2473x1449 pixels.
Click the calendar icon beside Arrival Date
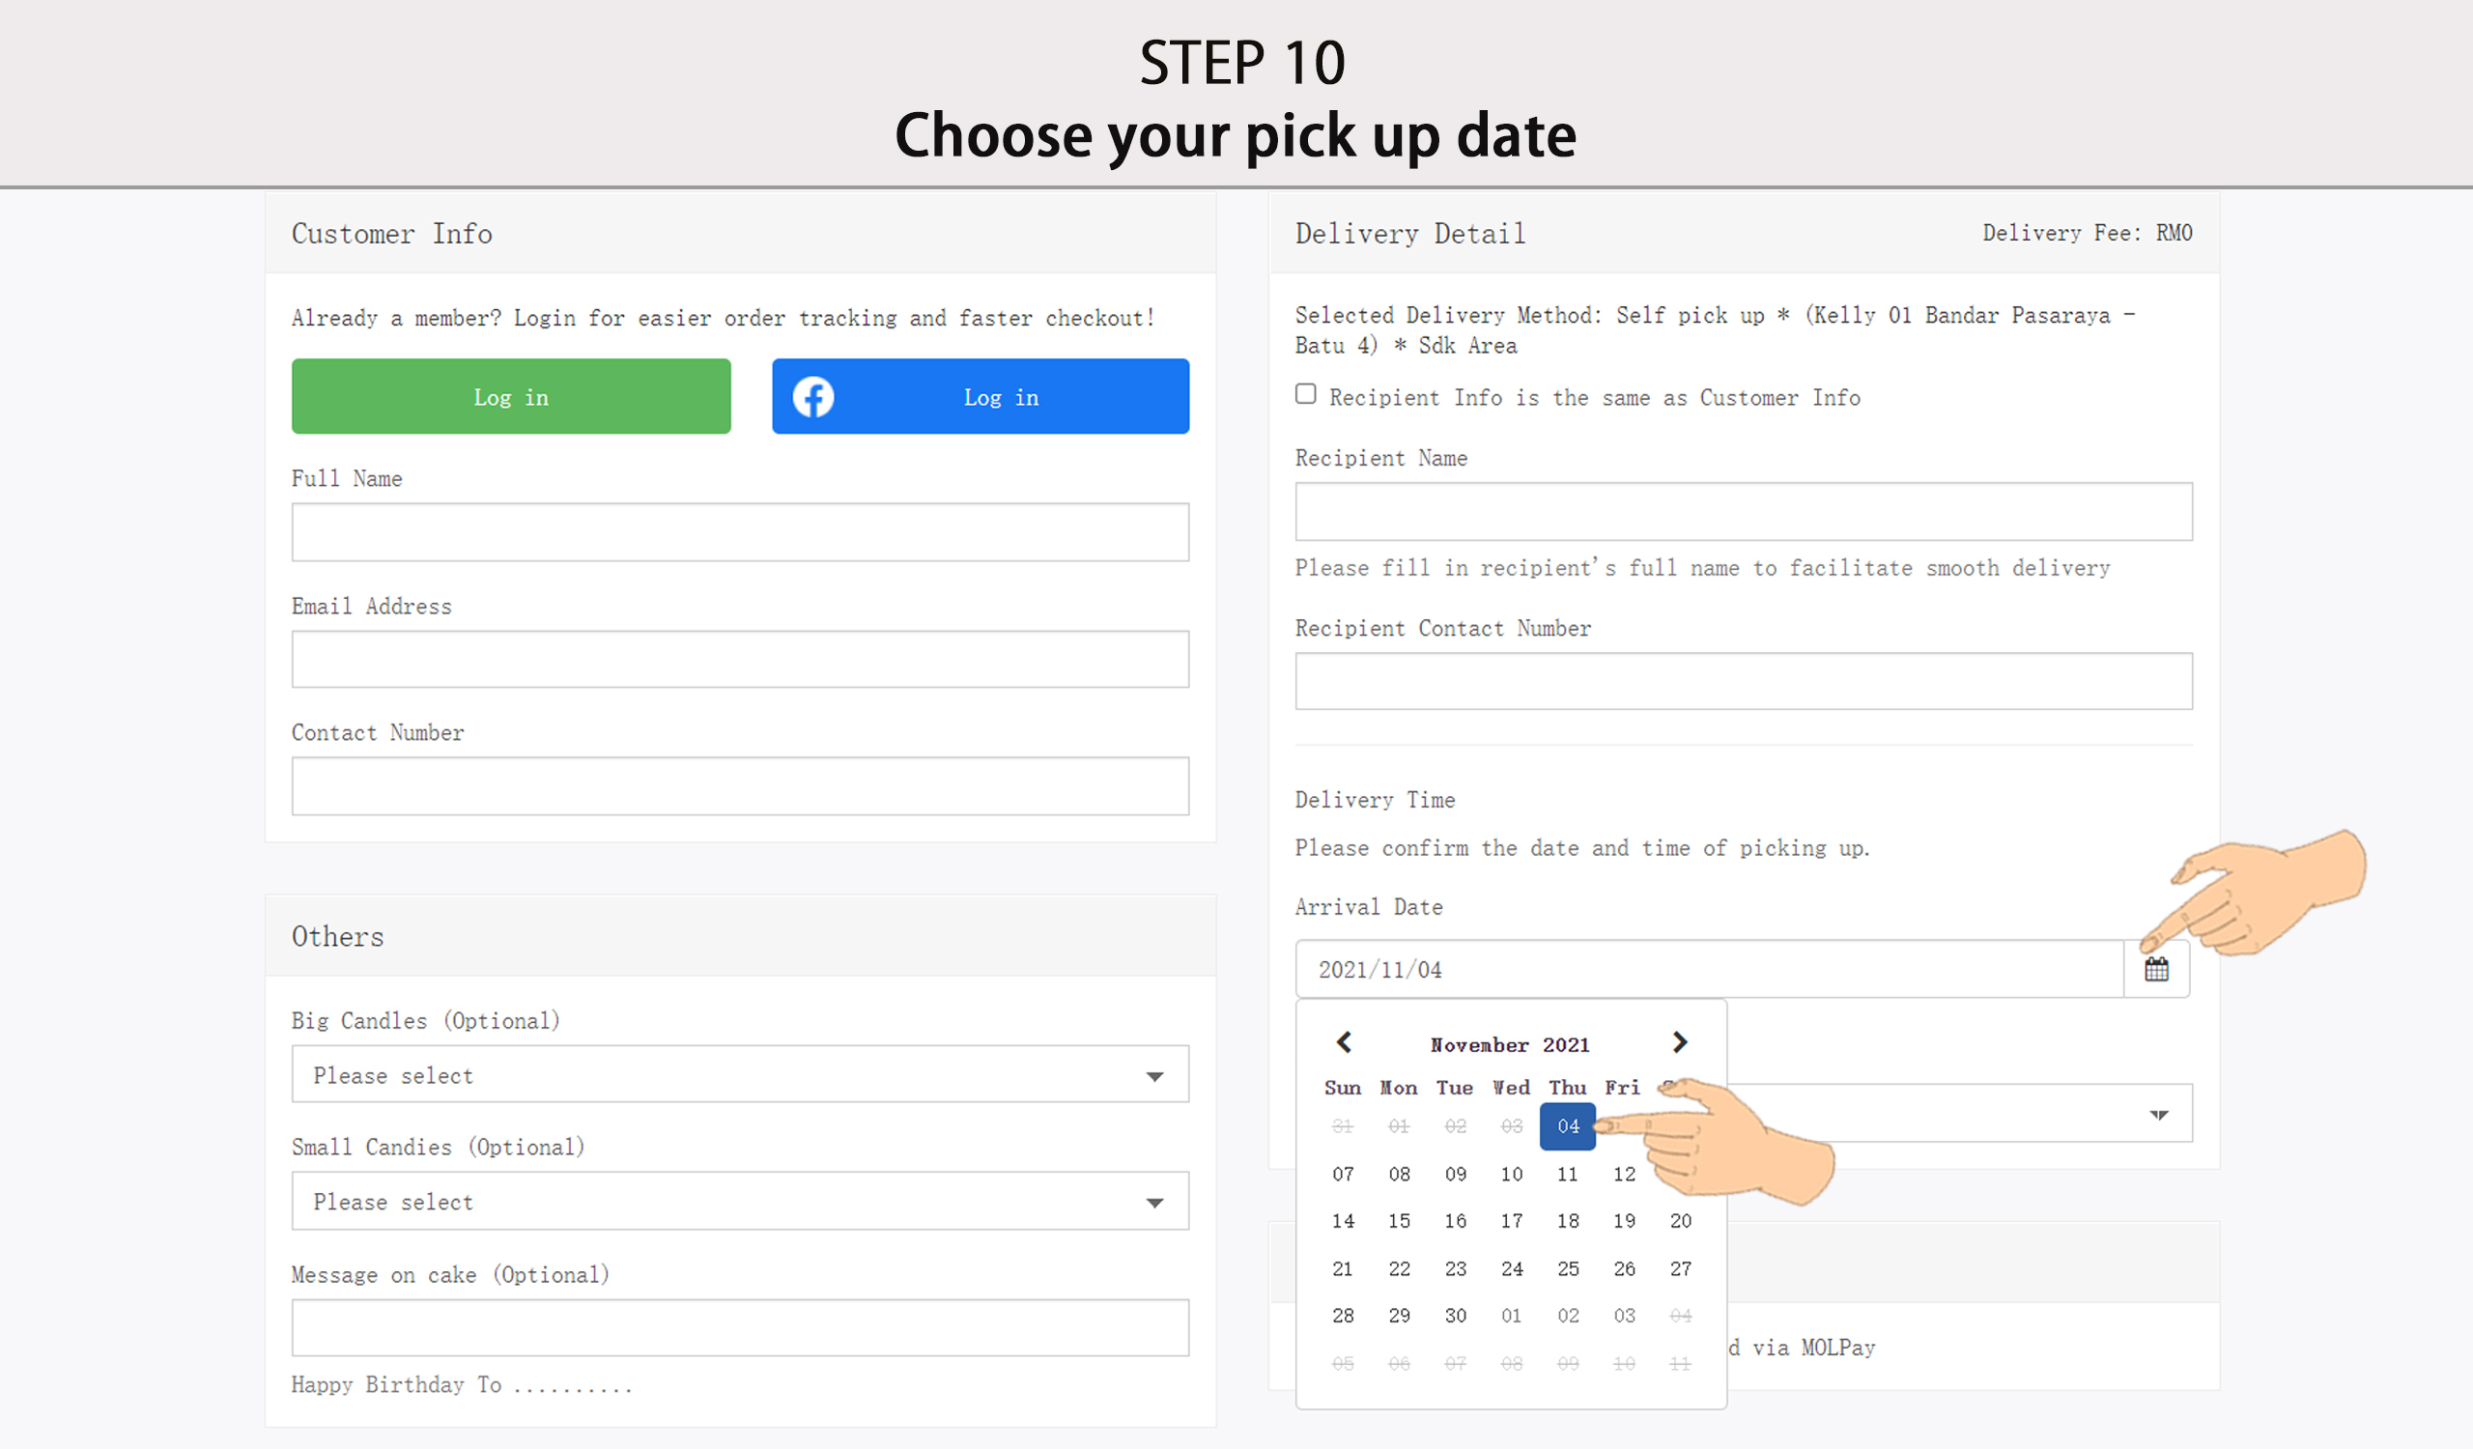(x=2156, y=969)
